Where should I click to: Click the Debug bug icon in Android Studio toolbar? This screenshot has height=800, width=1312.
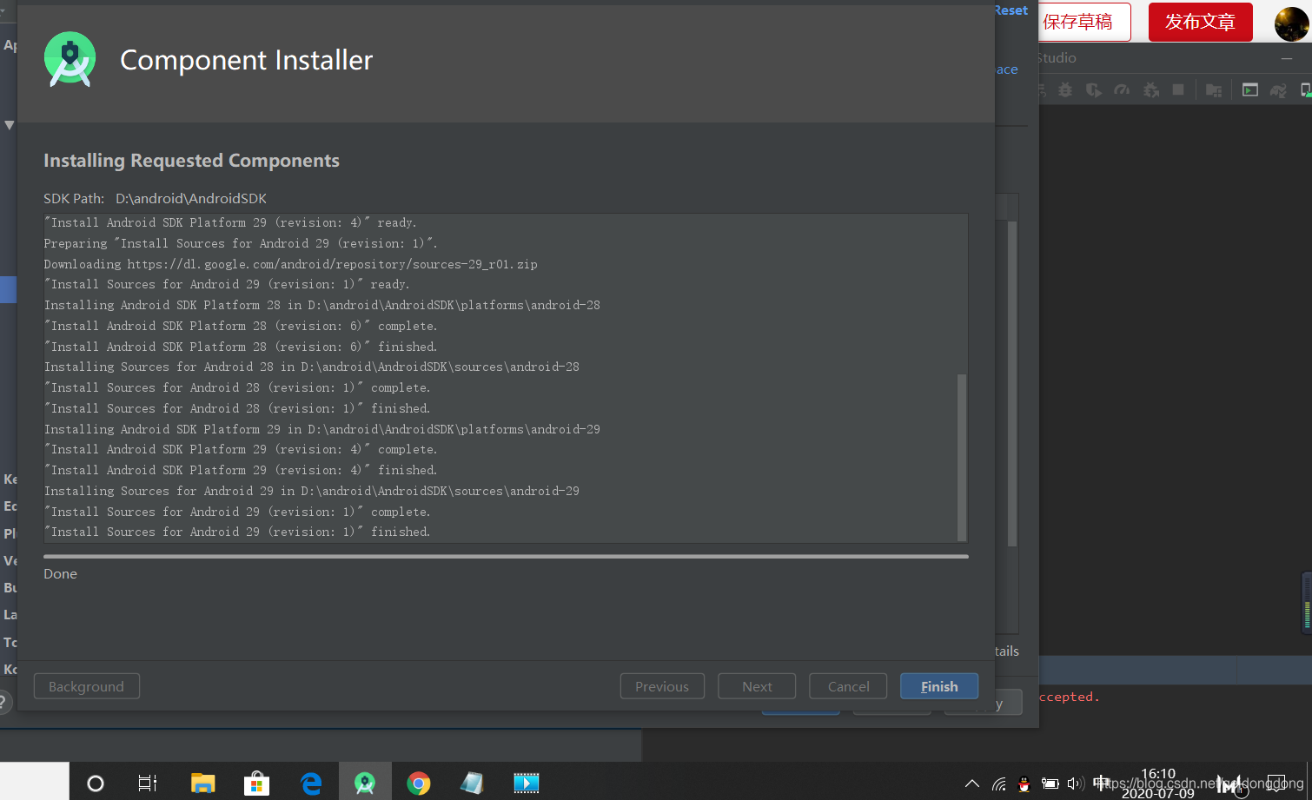(x=1065, y=89)
